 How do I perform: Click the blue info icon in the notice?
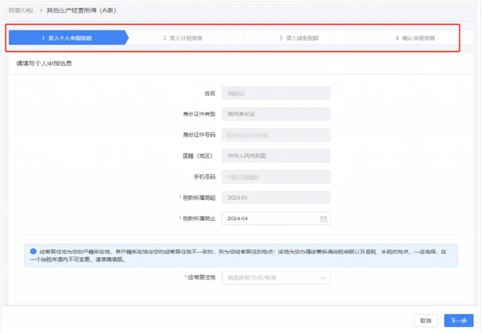pos(33,251)
